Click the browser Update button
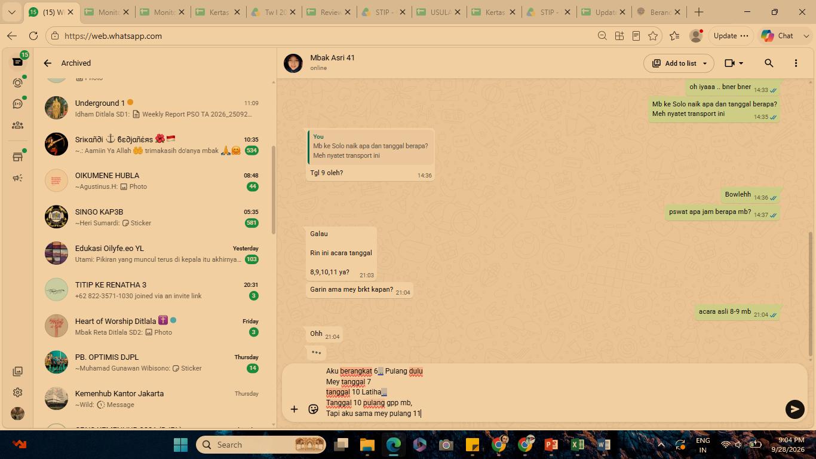 (x=731, y=36)
